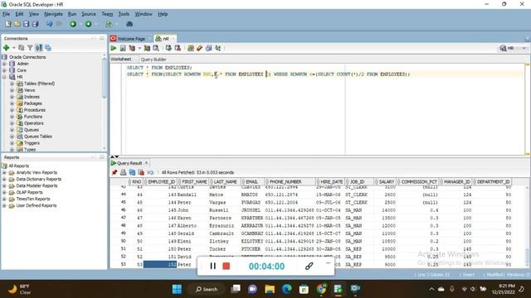Click the green plus New Connection icon
This screenshot has width=531, height=298.
coord(6,48)
